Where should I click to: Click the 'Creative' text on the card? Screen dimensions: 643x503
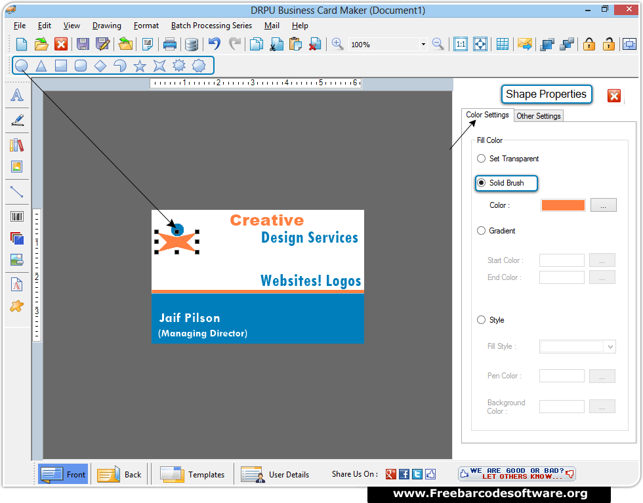click(267, 220)
